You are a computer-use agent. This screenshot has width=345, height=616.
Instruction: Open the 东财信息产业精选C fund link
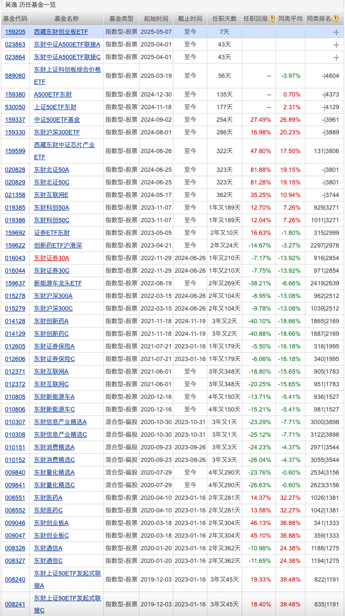[x=60, y=435]
